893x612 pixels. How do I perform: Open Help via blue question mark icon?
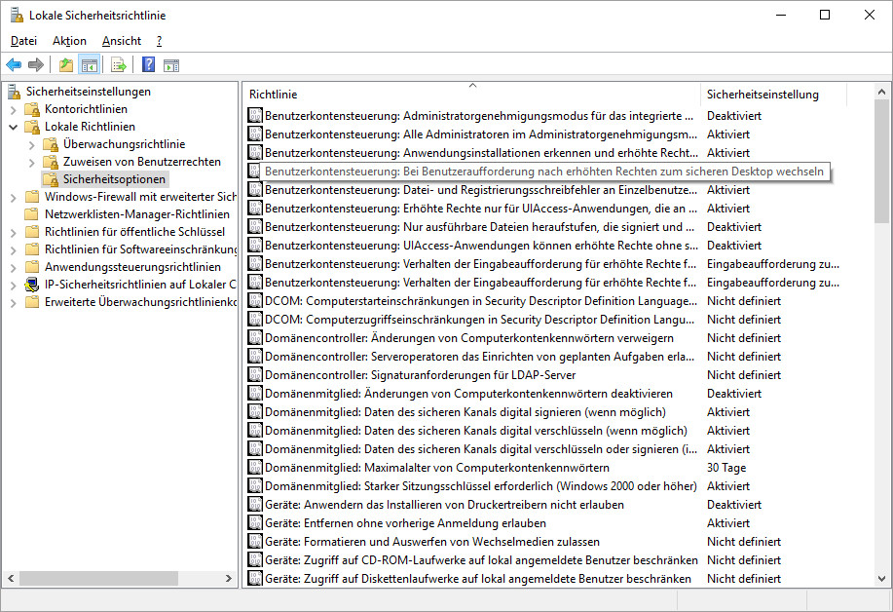pyautogui.click(x=148, y=65)
